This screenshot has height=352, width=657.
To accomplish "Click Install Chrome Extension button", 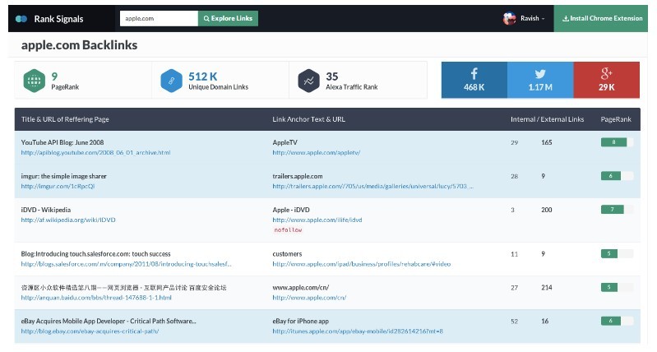I will click(x=601, y=18).
